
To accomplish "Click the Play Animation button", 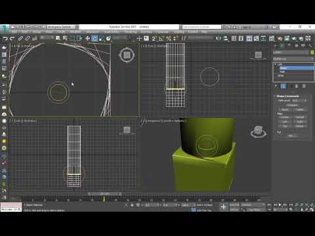I will (x=280, y=205).
